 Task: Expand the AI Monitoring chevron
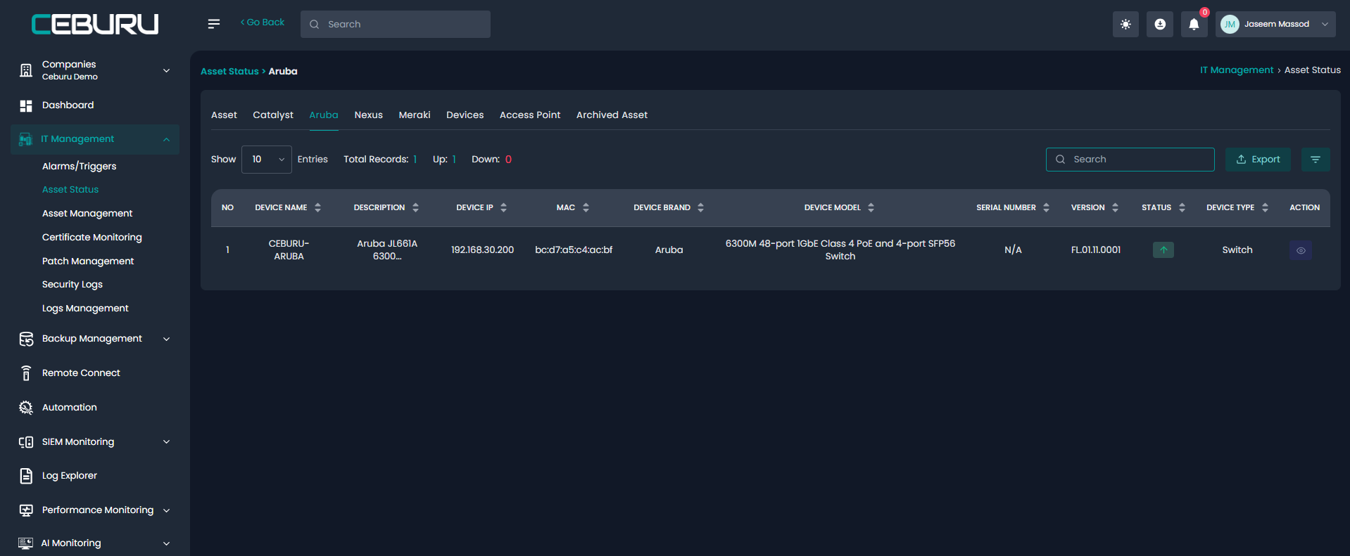coord(167,543)
